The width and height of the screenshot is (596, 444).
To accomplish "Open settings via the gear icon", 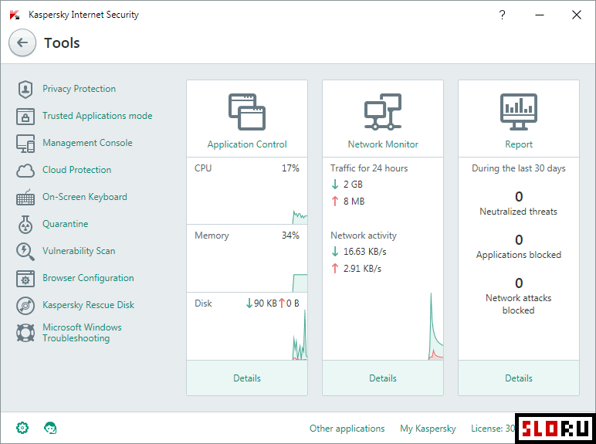I will (x=22, y=428).
